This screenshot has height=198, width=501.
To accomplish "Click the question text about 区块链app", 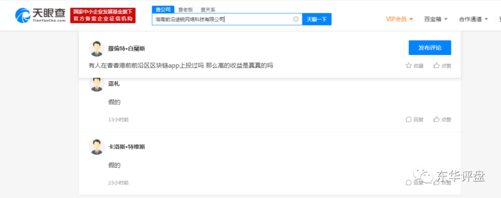I will tap(181, 65).
